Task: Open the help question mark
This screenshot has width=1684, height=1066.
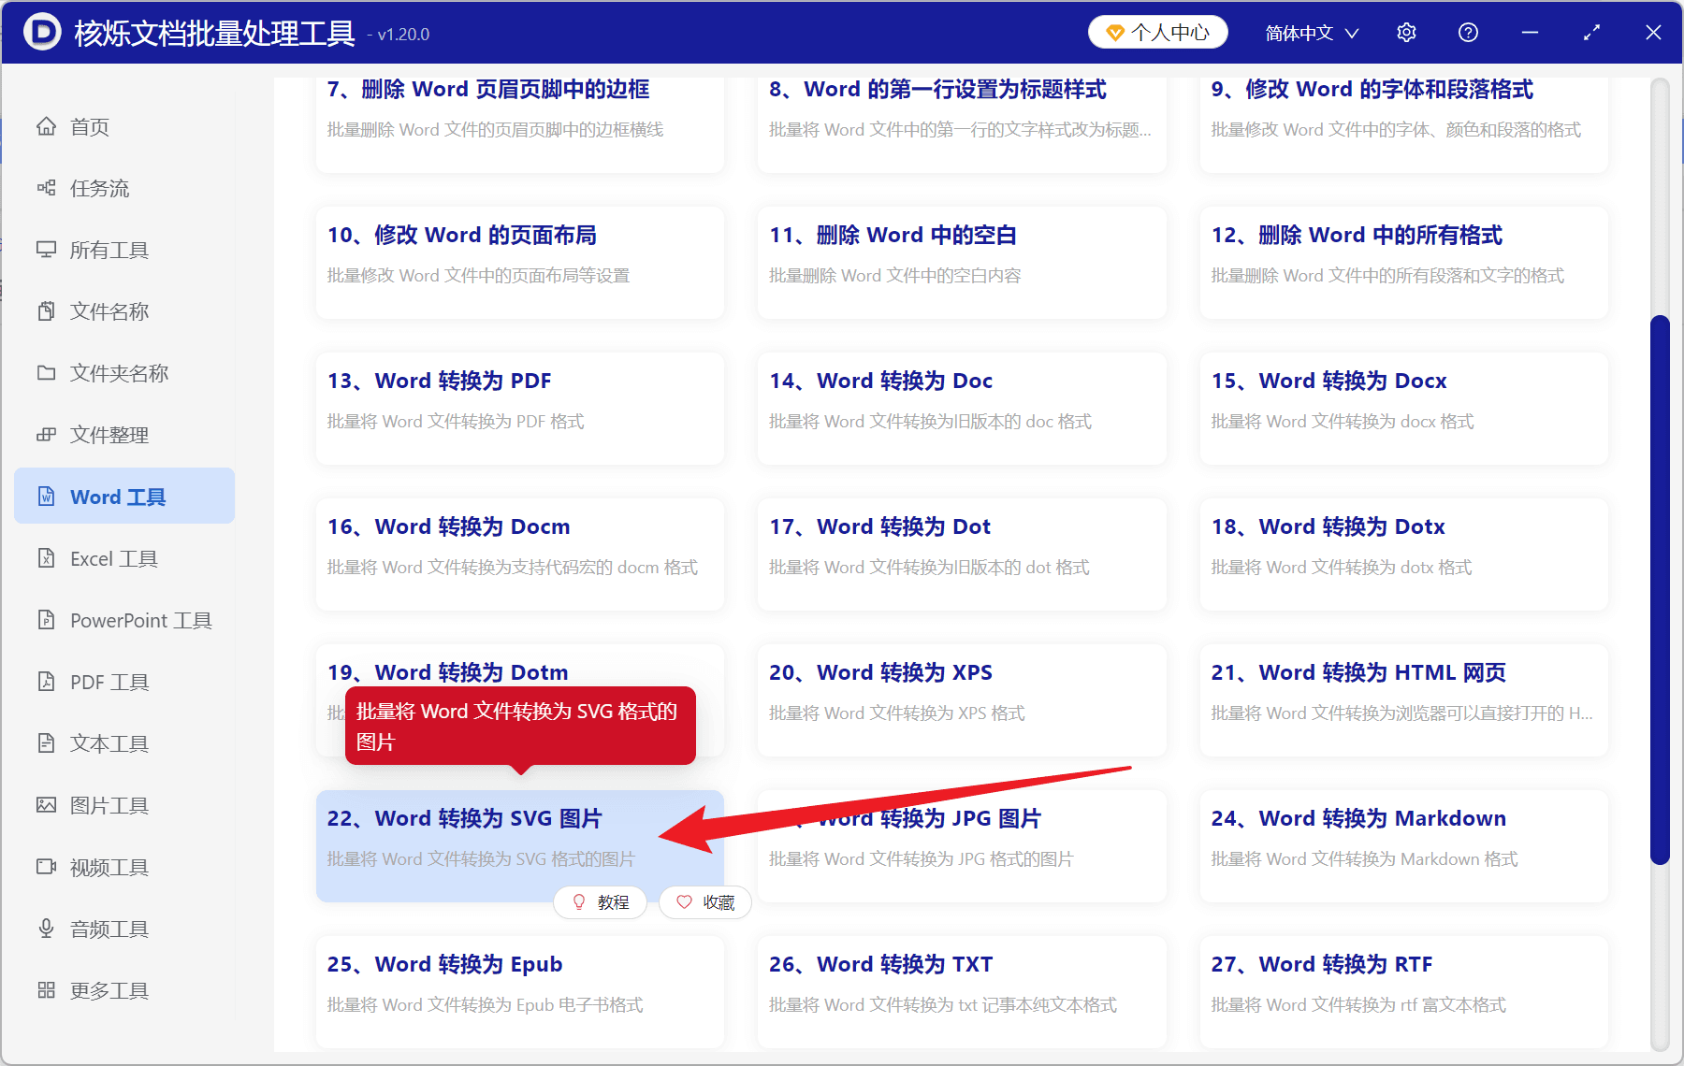Action: (x=1468, y=32)
